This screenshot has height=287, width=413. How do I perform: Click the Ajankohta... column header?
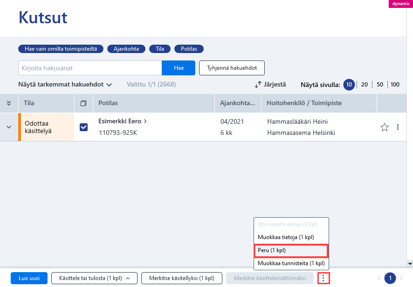(x=238, y=103)
